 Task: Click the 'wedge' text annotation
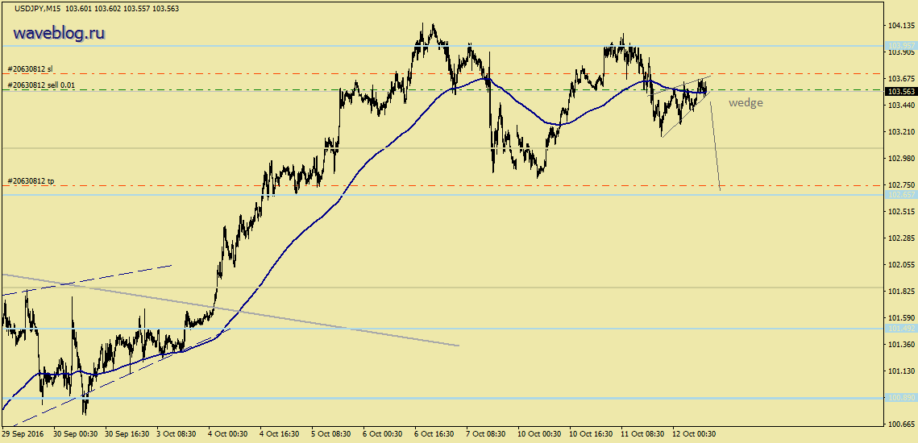click(746, 102)
